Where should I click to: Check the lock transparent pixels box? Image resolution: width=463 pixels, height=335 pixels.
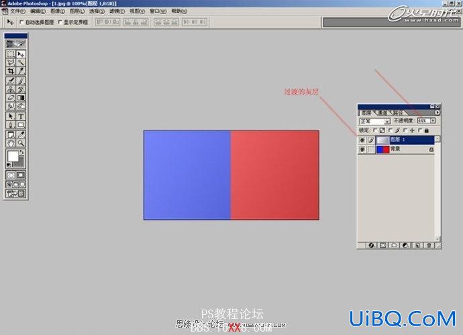[375, 130]
